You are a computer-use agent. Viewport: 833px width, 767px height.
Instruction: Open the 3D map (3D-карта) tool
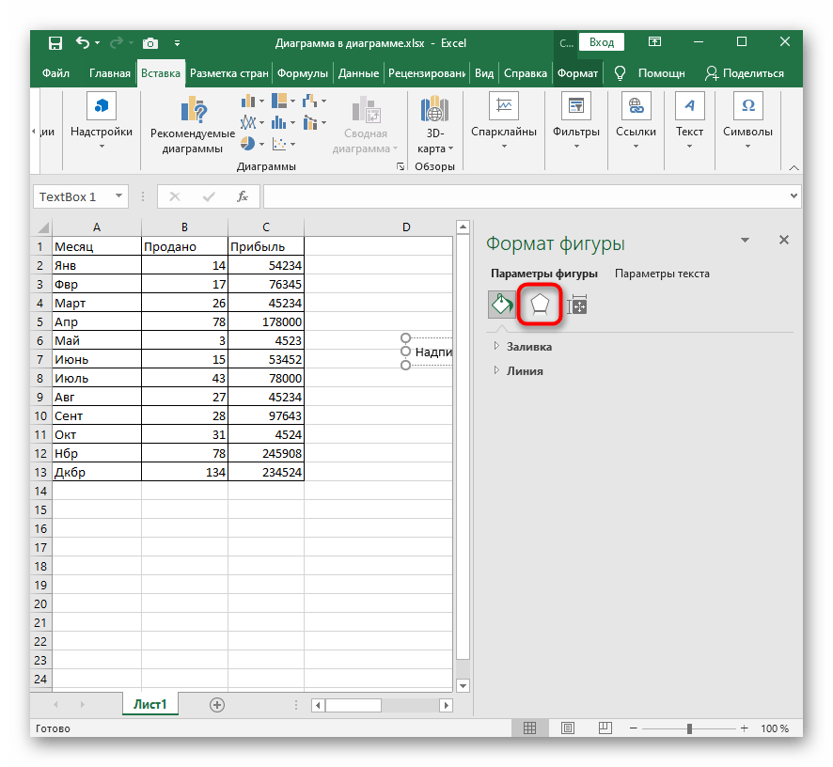435,125
